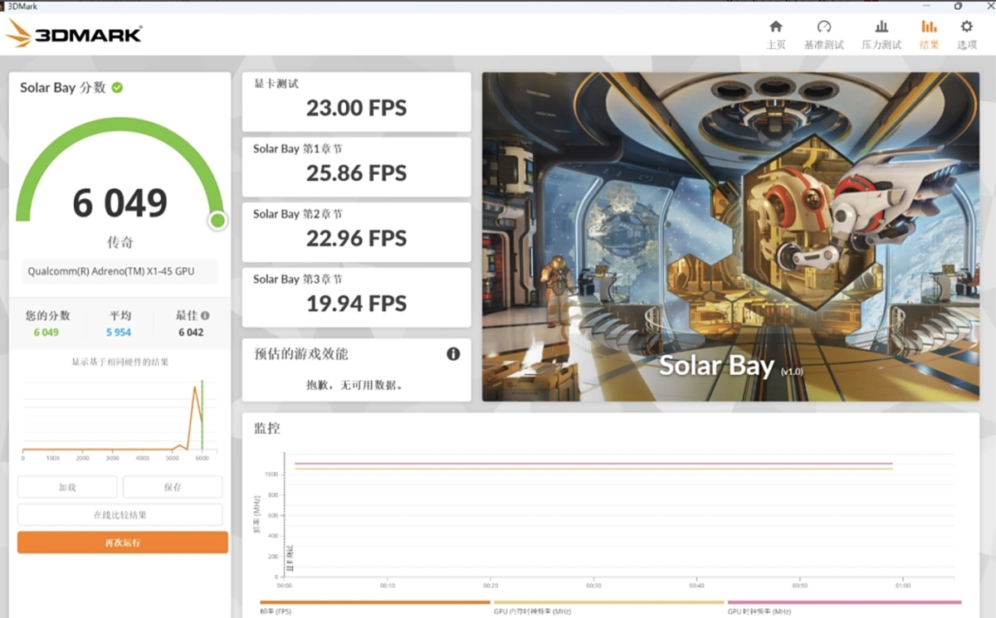The width and height of the screenshot is (996, 618).
Task: Click the orange 再次运行 run again button
Action: (x=123, y=543)
